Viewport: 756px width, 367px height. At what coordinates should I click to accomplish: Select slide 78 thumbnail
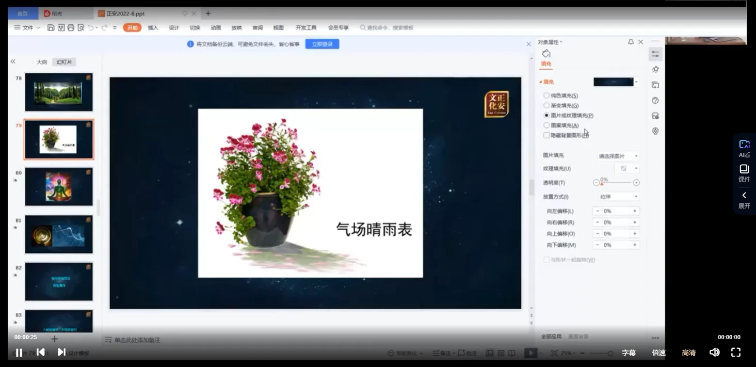(59, 92)
